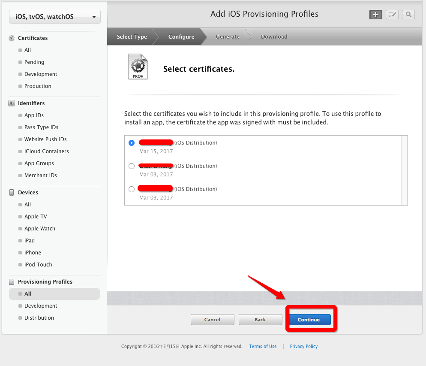Open Website Push IDs

[x=45, y=139]
